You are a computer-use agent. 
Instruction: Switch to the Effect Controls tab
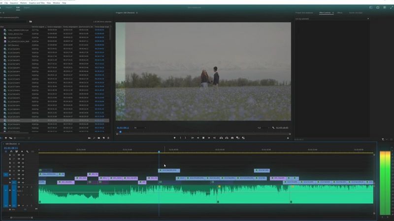(x=325, y=12)
